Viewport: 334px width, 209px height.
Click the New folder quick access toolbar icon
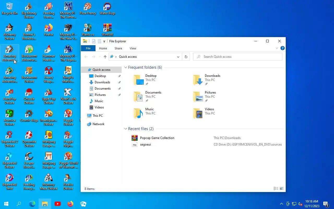99,41
